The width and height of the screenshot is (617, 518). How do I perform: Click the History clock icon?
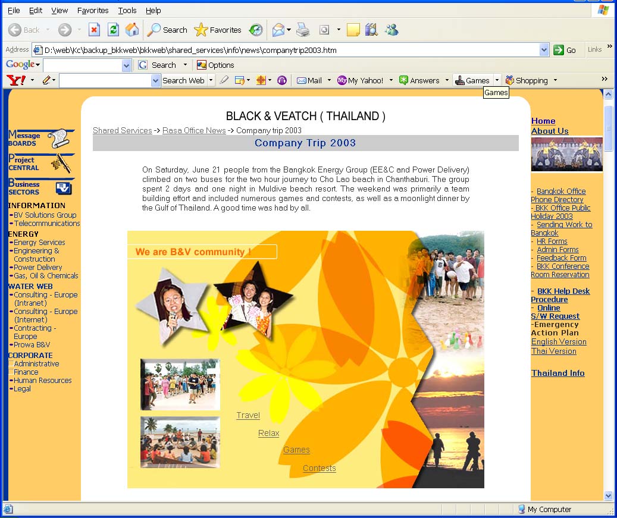click(x=256, y=30)
